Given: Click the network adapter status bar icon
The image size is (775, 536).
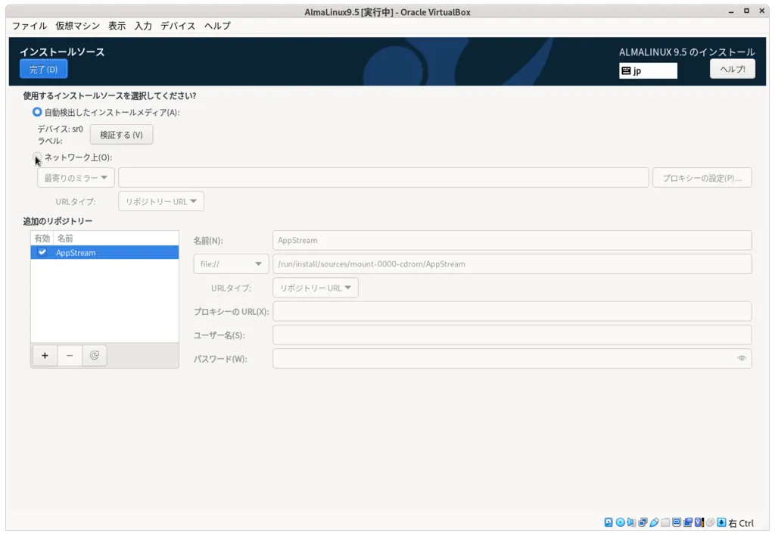Looking at the screenshot, I should point(643,522).
